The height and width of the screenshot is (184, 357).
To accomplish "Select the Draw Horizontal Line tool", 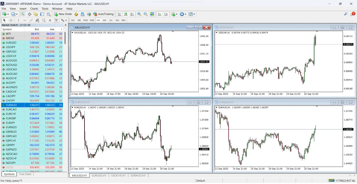I will click(24, 20).
